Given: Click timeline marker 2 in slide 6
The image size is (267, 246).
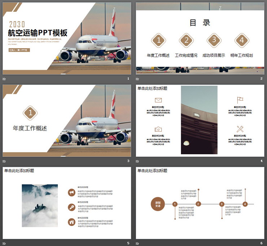Looking at the screenshot, I should (x=198, y=204).
